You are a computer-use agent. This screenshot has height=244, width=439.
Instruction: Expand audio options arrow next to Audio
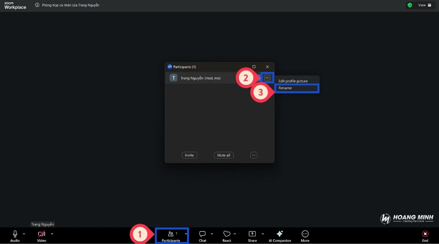pos(24,234)
